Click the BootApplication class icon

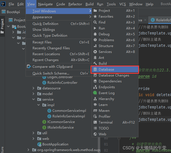pyautogui.click(x=39, y=144)
